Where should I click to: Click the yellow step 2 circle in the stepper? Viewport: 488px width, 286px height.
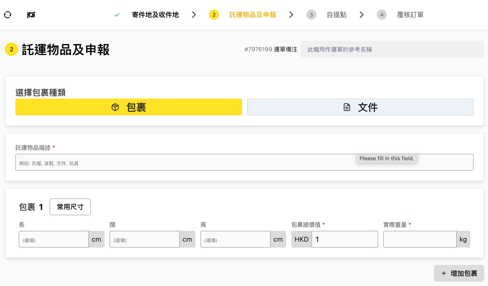[x=214, y=15]
